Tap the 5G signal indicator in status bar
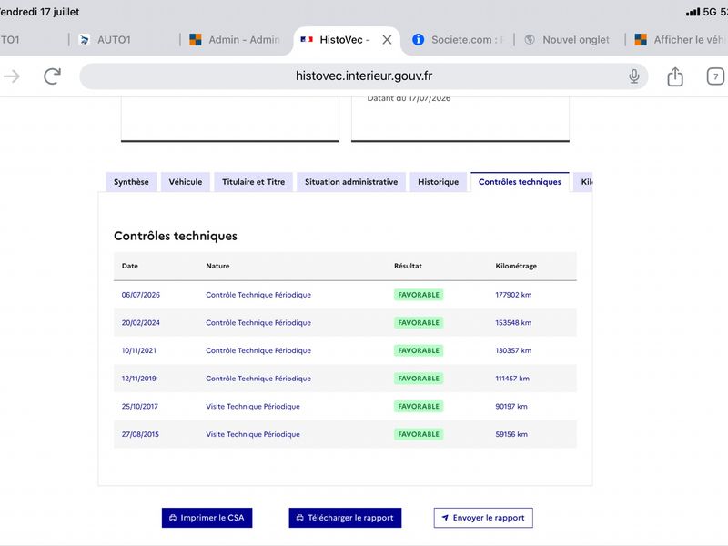The width and height of the screenshot is (728, 546). click(710, 12)
